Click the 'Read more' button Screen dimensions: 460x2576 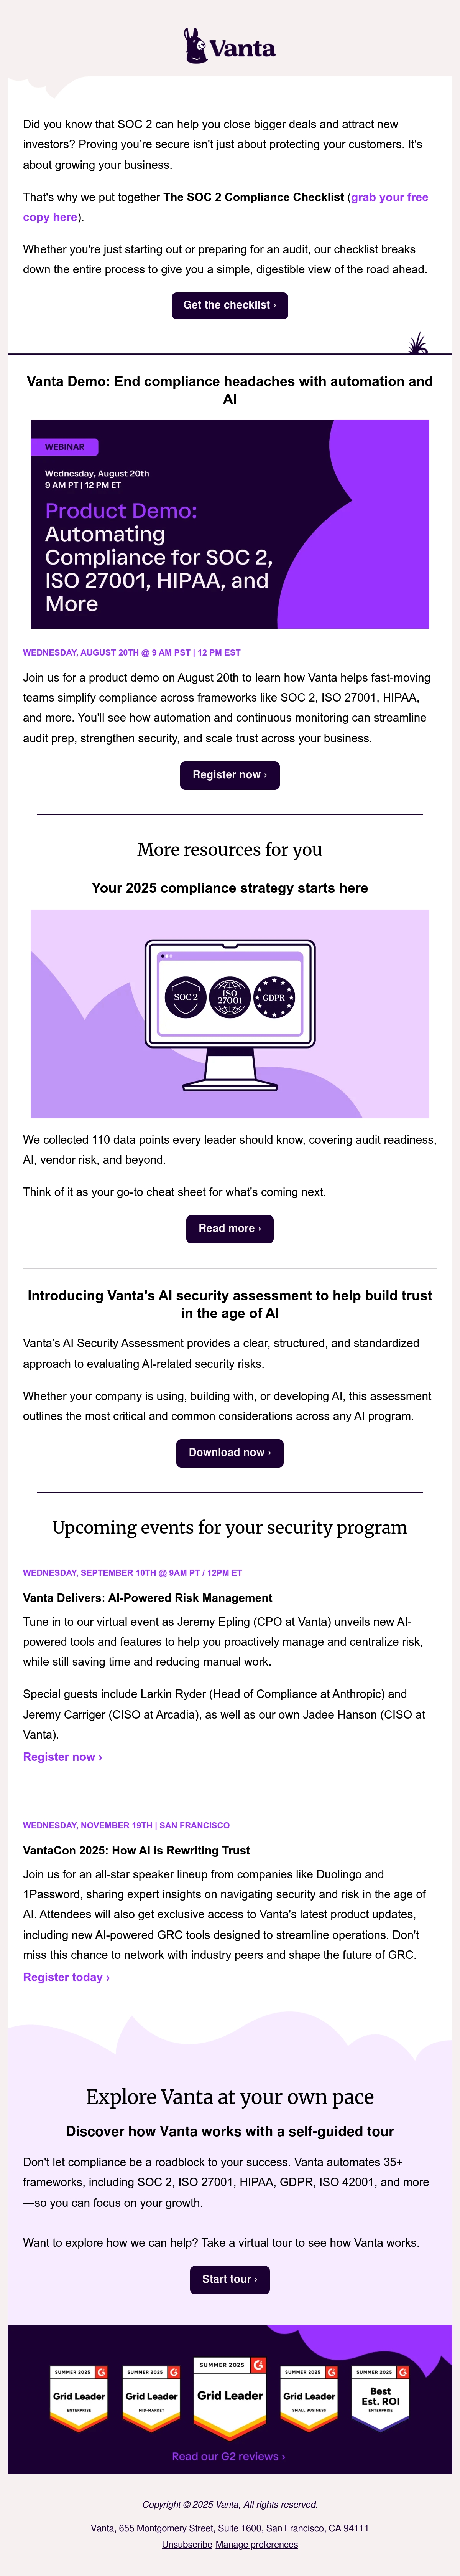(x=230, y=1228)
